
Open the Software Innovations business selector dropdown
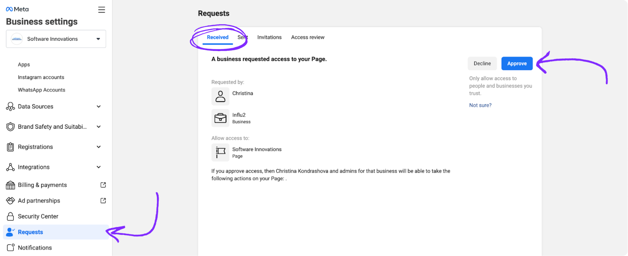(x=56, y=39)
